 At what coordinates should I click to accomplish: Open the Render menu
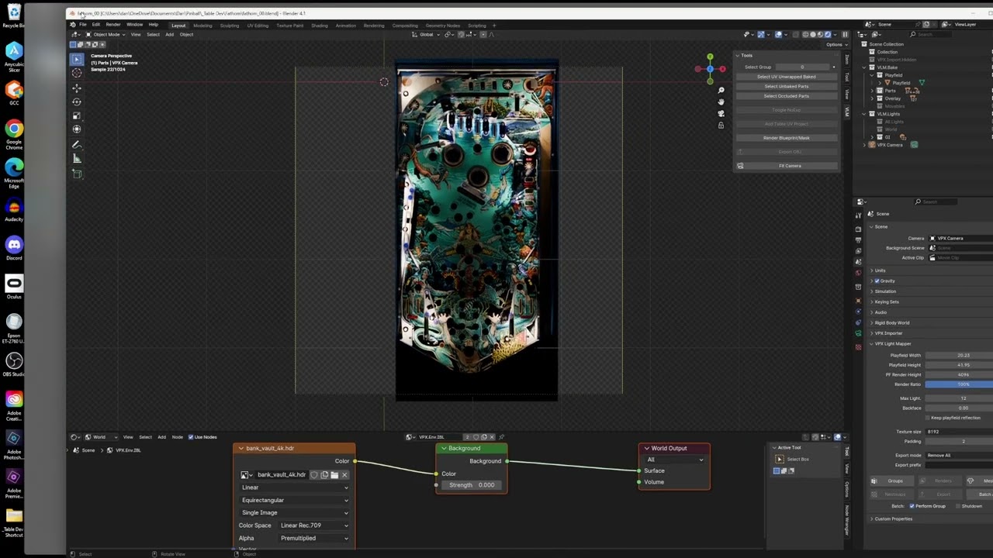click(x=113, y=25)
